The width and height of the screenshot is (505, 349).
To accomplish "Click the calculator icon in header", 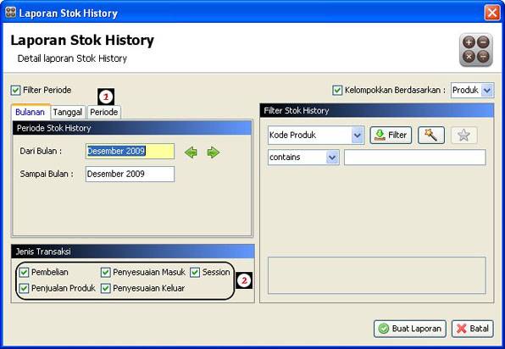I will (475, 50).
